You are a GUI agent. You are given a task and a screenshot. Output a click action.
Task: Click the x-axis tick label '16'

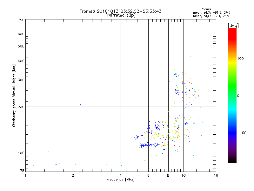tap(216, 175)
